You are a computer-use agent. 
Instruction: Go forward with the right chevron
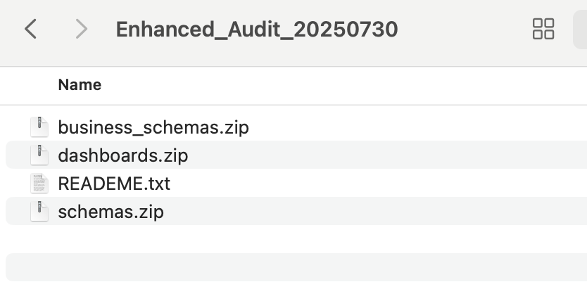coord(81,29)
